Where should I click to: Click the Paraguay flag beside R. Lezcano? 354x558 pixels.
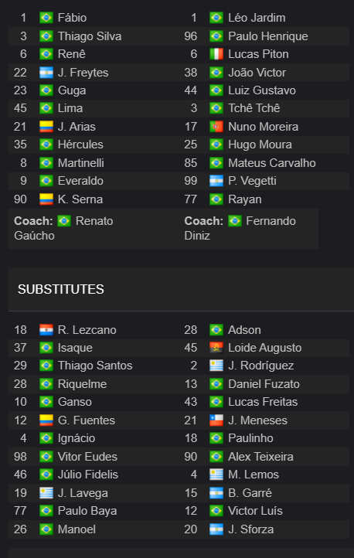tap(46, 330)
